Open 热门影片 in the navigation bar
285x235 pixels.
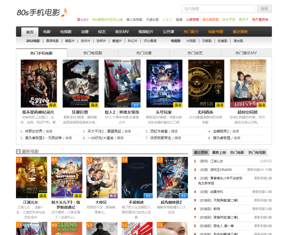pos(191,32)
